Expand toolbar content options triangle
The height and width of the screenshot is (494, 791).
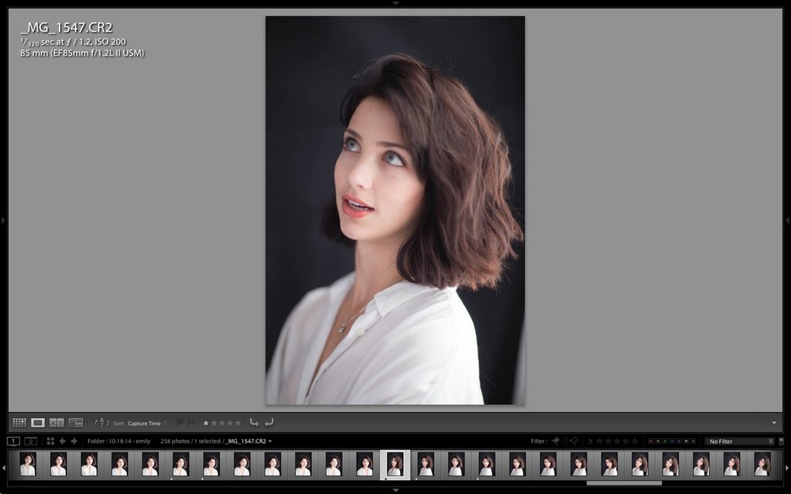tap(774, 423)
